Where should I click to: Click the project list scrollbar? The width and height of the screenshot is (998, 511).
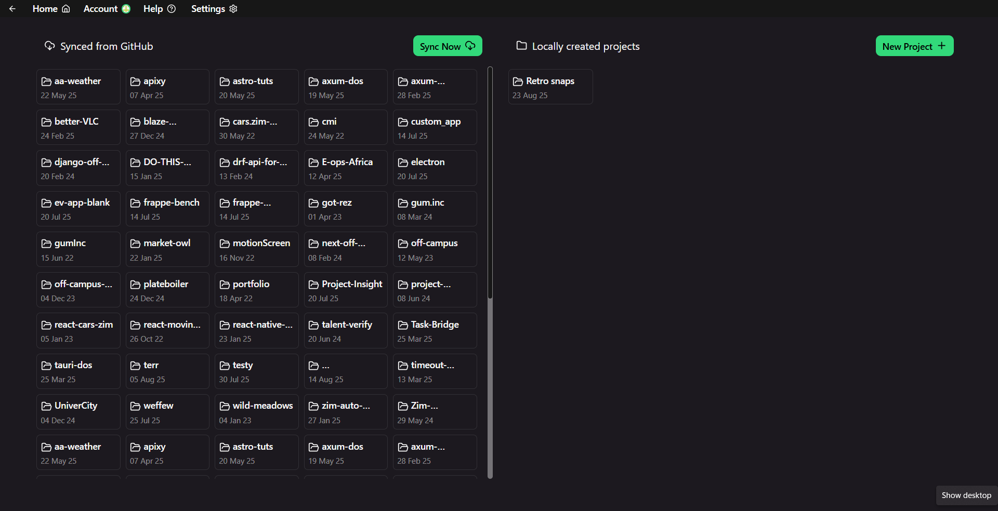tap(490, 273)
